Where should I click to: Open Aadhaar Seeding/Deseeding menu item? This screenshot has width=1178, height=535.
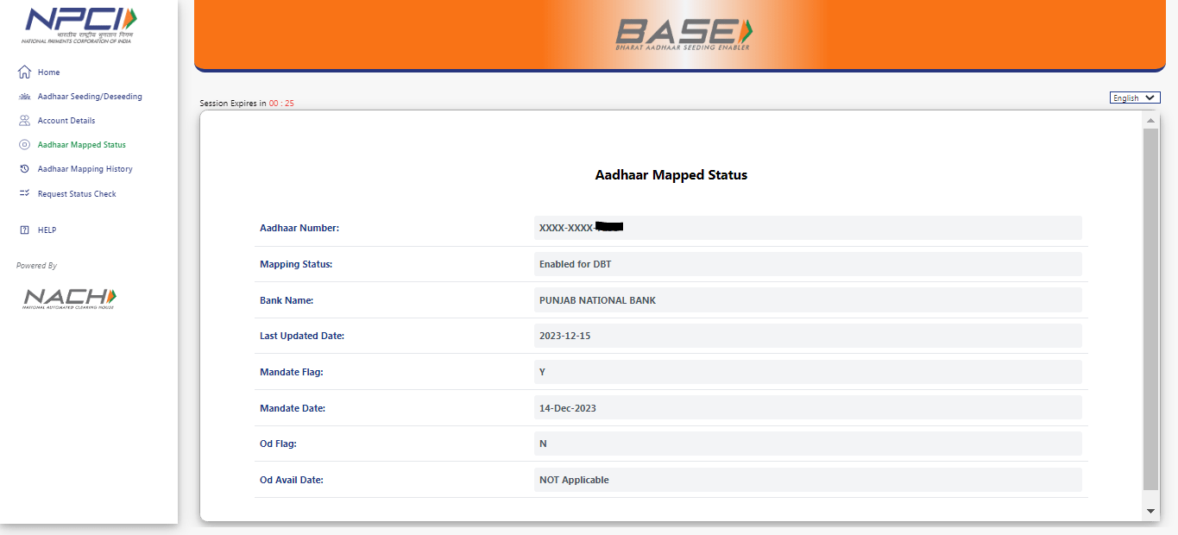point(90,97)
